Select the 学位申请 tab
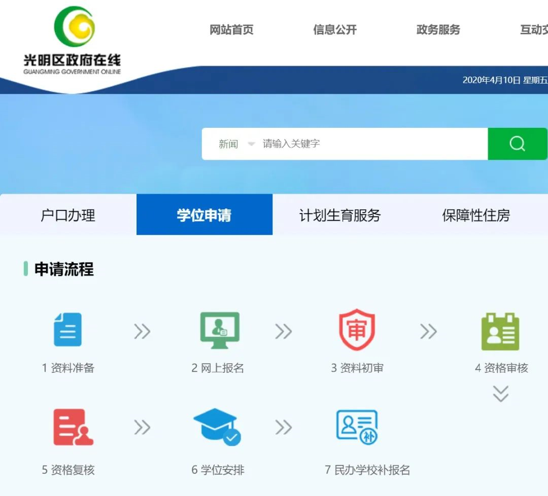 click(204, 215)
